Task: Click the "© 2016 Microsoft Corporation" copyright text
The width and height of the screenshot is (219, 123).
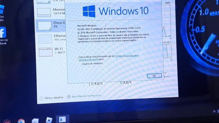Action: (x=108, y=32)
